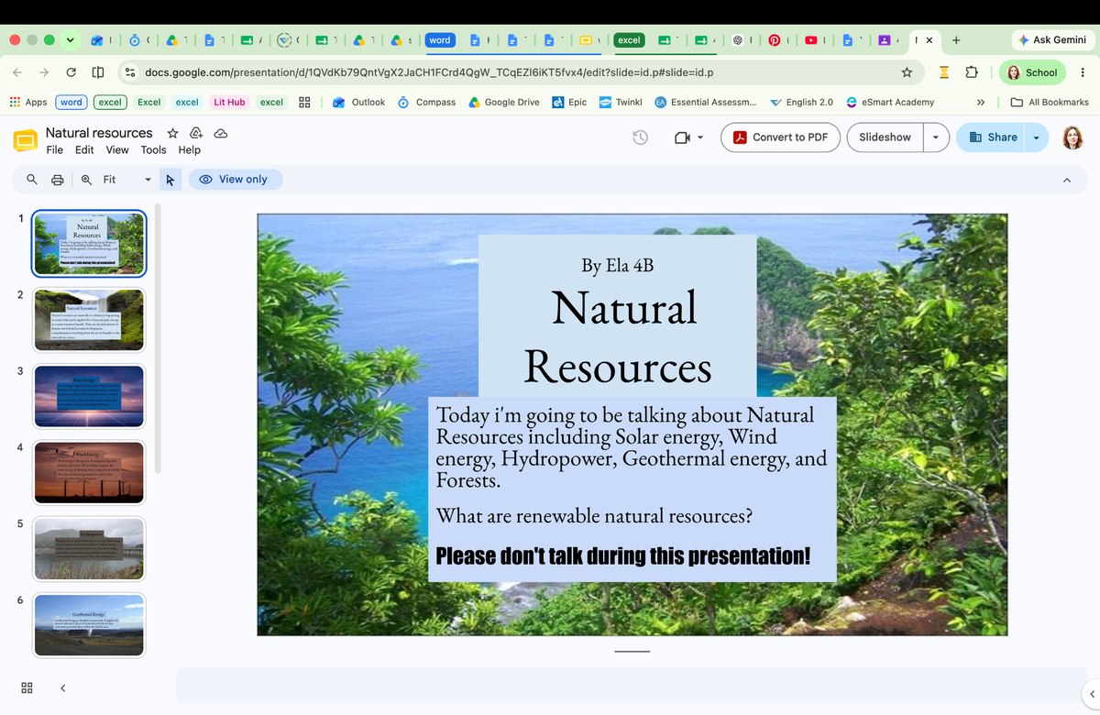Open the version history clock icon
This screenshot has height=715, width=1100.
point(641,137)
